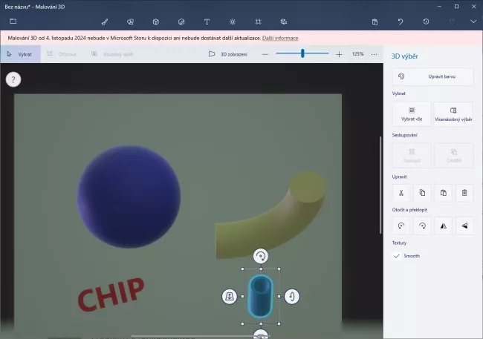Toggle the Smooth texture checkbox

point(397,256)
